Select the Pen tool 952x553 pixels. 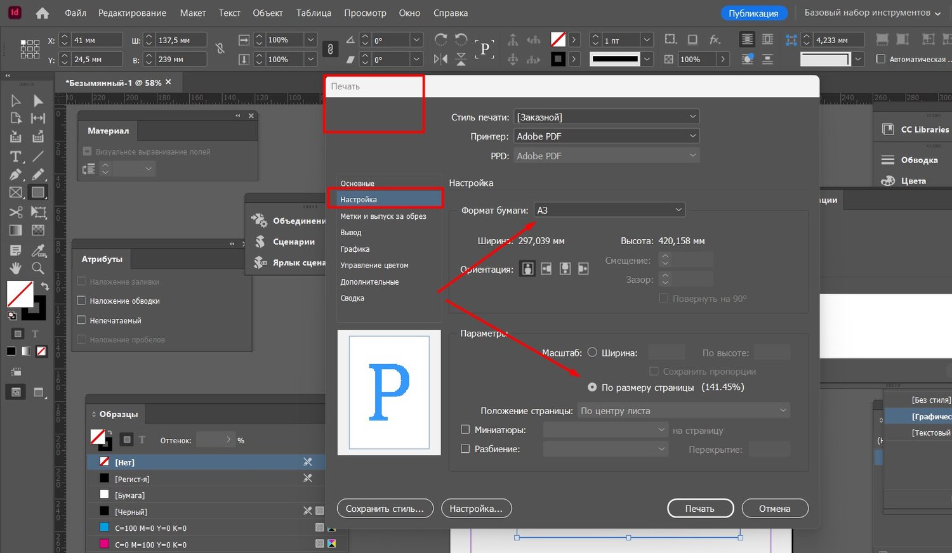click(x=16, y=174)
